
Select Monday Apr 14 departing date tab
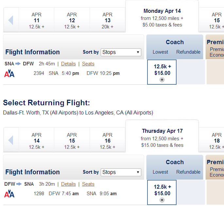162,17
